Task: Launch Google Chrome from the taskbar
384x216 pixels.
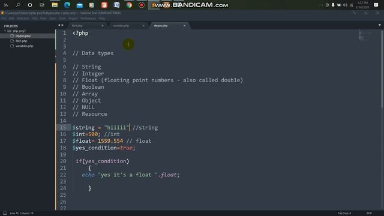Action: 129,5
